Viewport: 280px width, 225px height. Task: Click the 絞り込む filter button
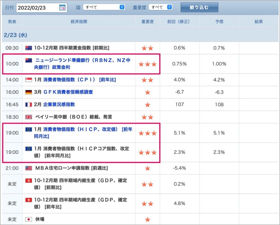(x=199, y=7)
